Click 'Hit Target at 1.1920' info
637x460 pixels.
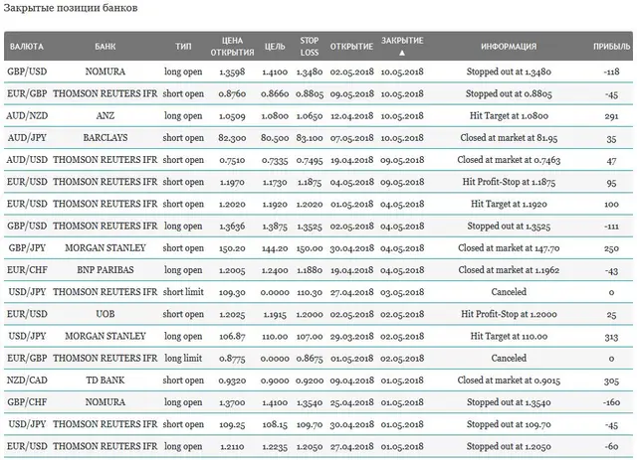click(x=509, y=204)
